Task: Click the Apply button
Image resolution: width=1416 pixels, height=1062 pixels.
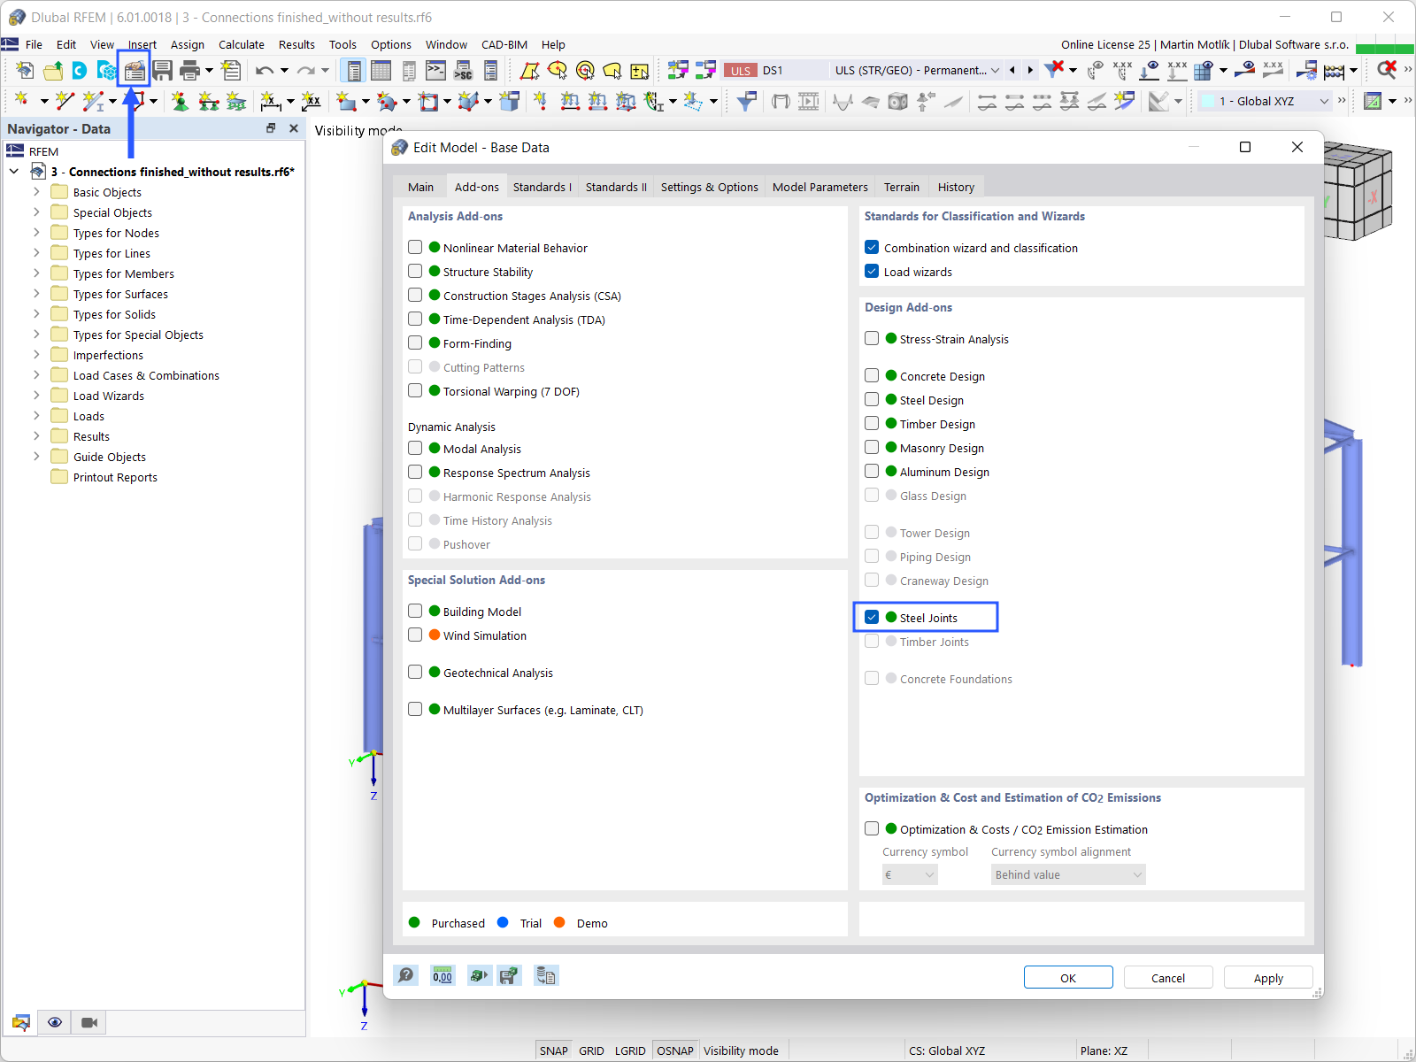Action: click(x=1268, y=977)
